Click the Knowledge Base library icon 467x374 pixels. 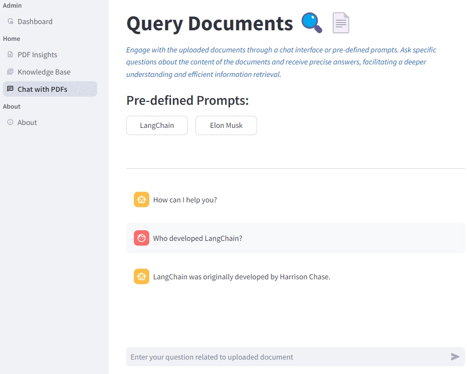pyautogui.click(x=11, y=72)
